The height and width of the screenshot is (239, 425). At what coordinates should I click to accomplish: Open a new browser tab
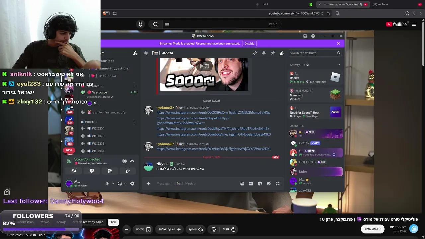pos(257,4)
